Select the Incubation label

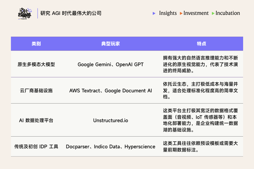(x=228, y=13)
